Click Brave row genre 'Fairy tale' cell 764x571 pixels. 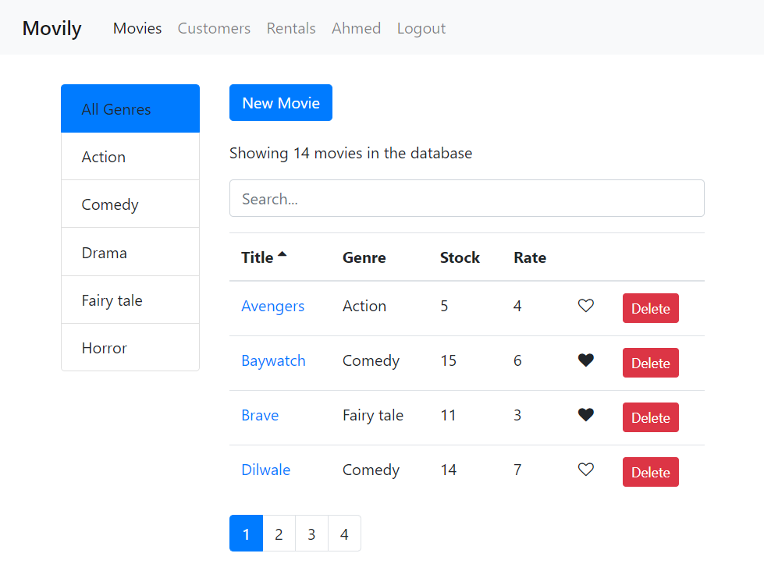(373, 415)
